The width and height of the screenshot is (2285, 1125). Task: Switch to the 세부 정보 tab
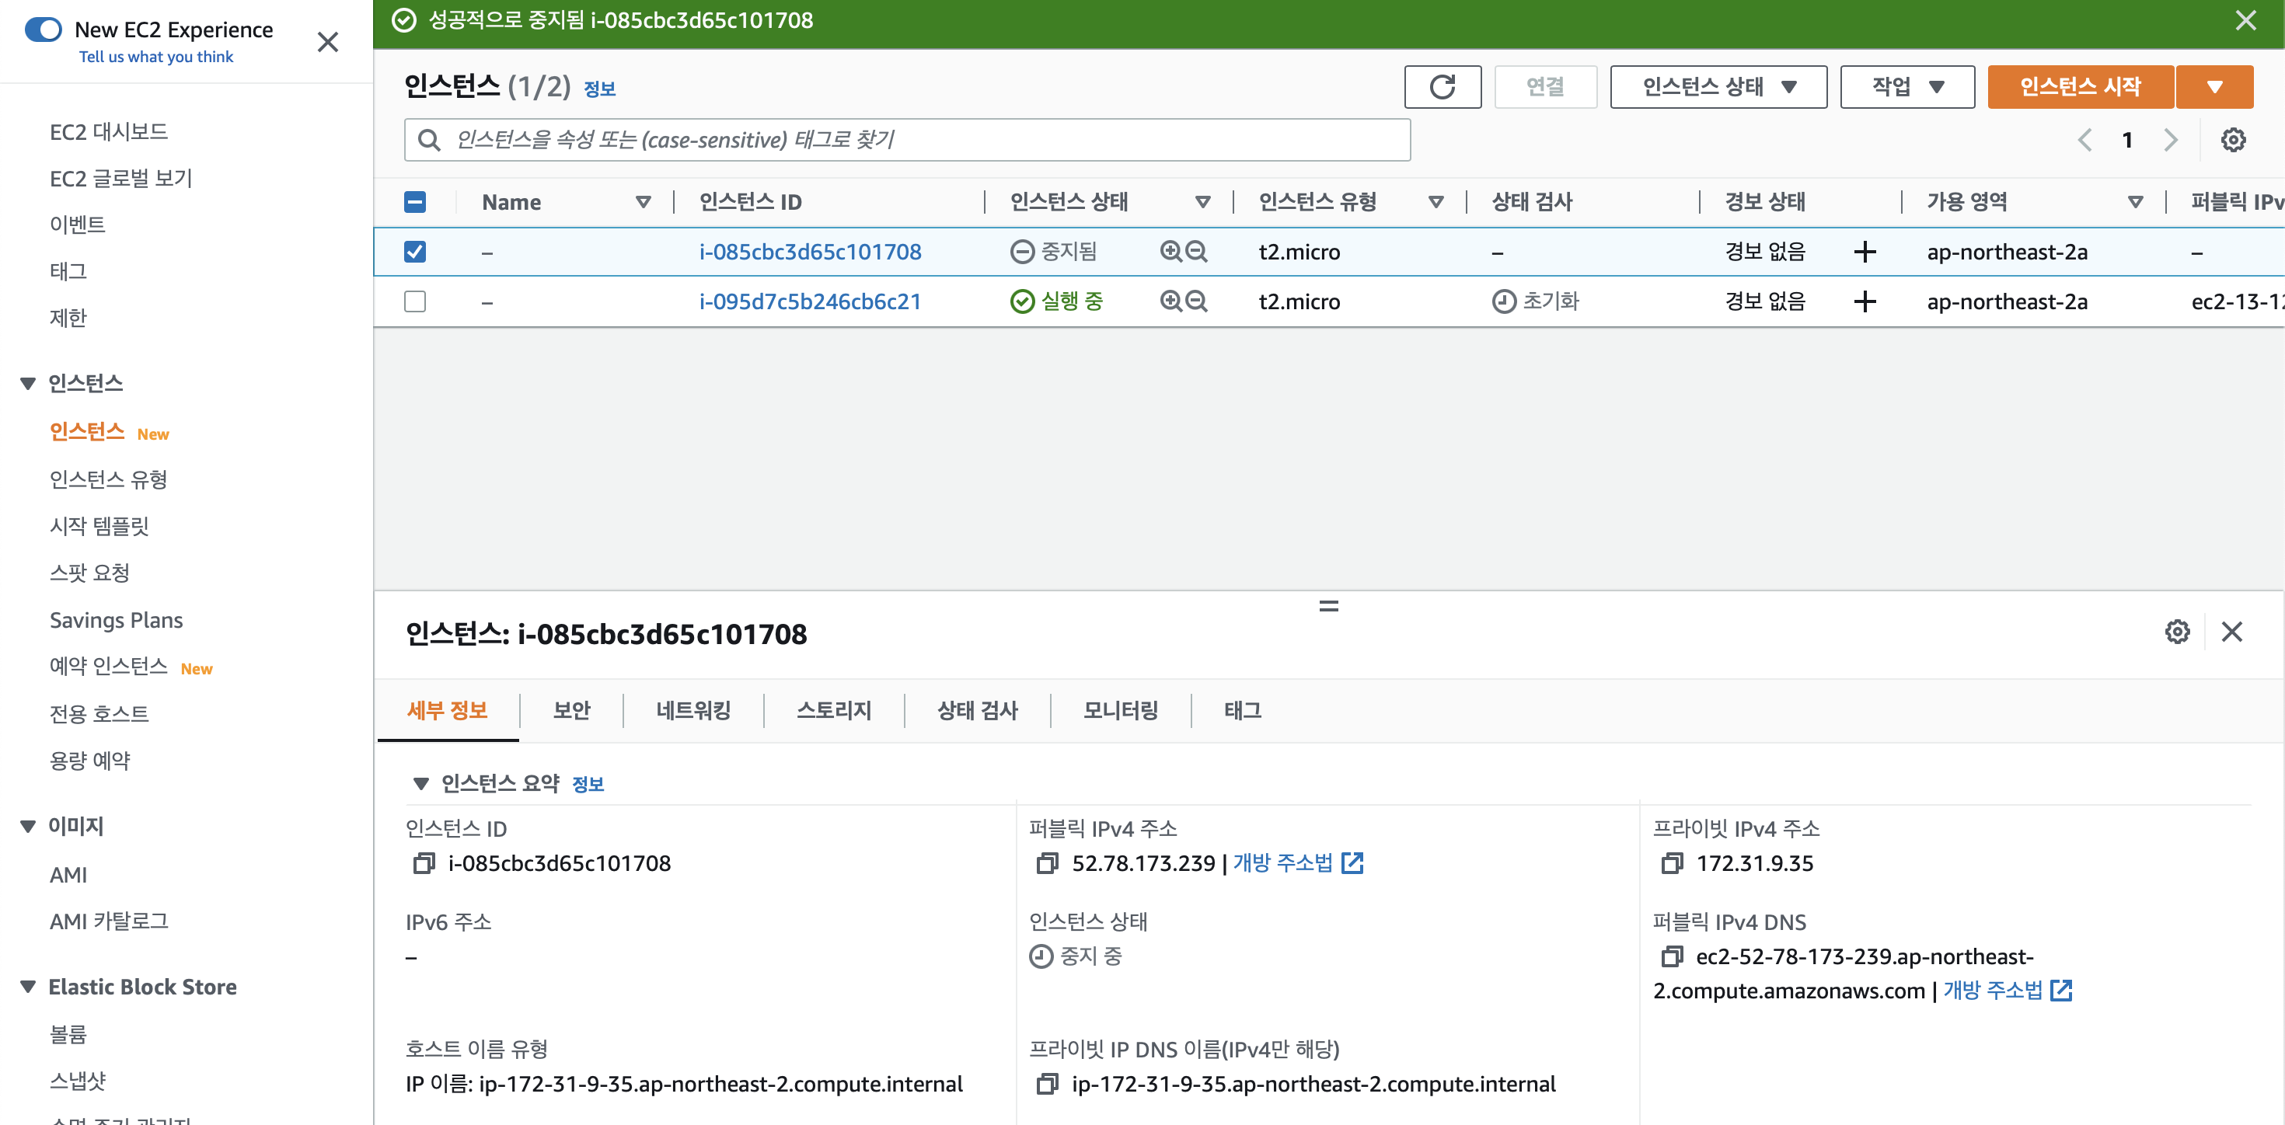[448, 710]
